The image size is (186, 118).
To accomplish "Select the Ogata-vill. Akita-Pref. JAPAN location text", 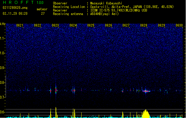I will pos(132,7).
